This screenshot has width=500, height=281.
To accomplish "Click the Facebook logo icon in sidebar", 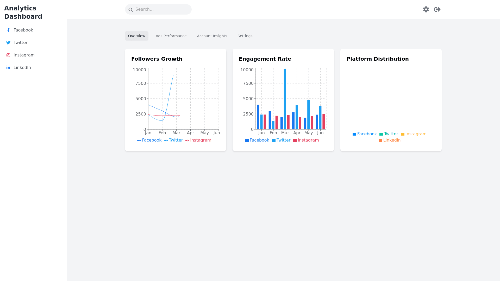I will (8, 30).
